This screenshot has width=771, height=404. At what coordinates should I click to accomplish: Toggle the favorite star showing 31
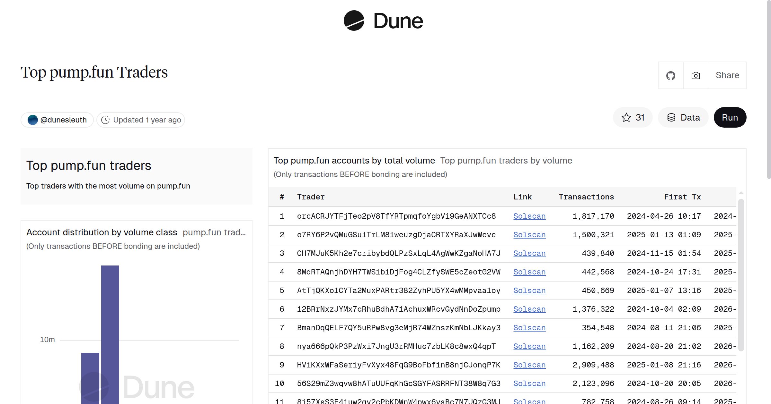632,117
